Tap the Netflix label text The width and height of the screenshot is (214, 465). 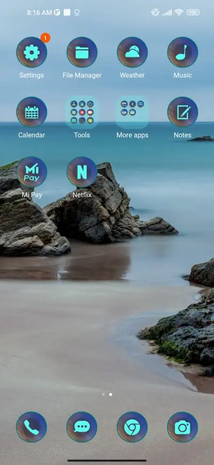coord(82,195)
